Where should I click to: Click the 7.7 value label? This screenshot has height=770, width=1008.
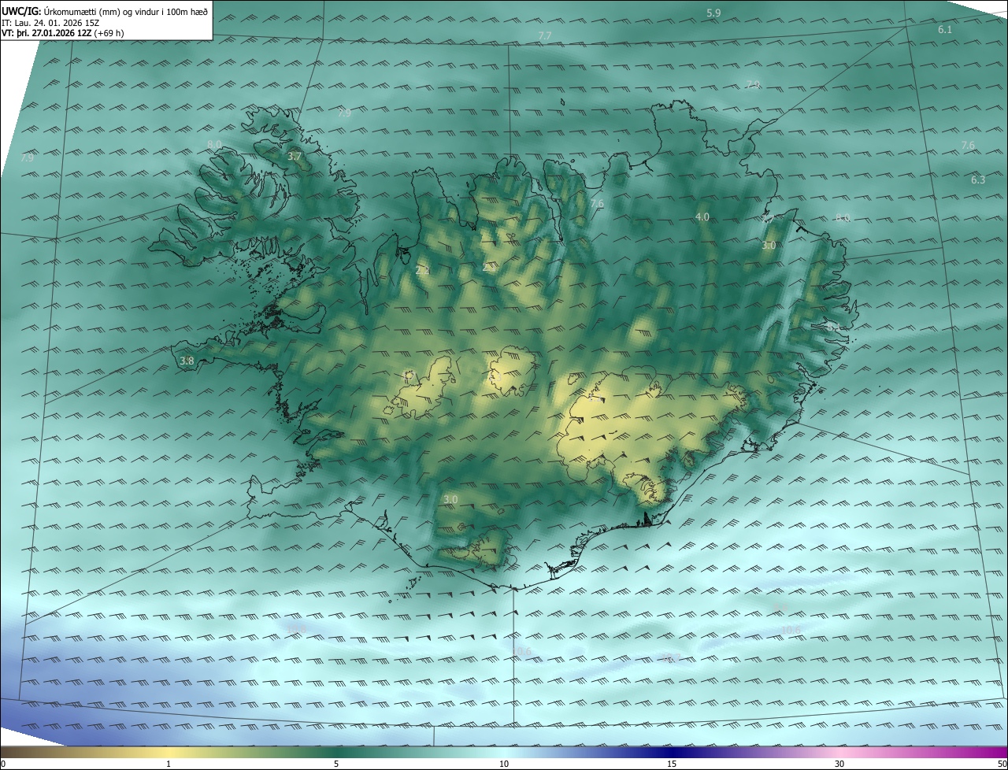(545, 36)
